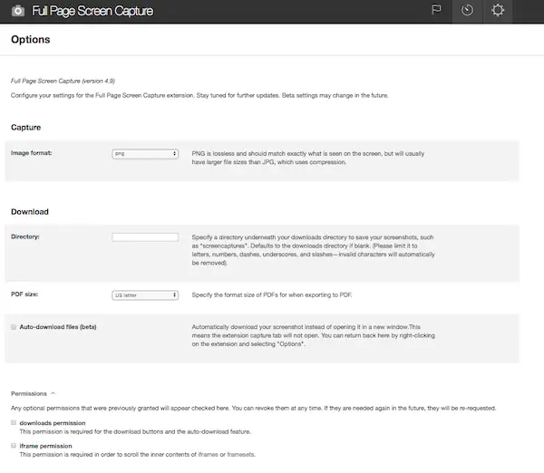Click the Capture section heading
The height and width of the screenshot is (473, 544).
25,127
